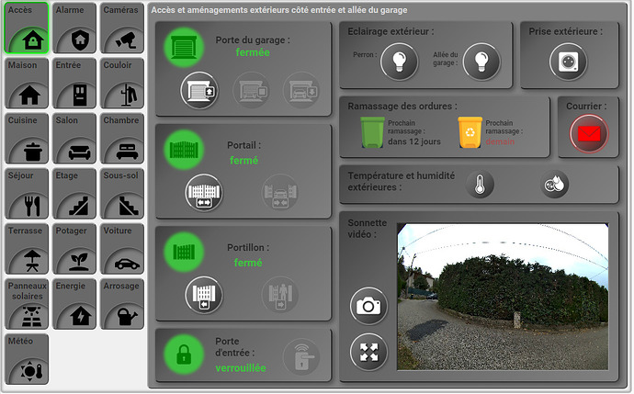Click the green padlock front door icon
Image resolution: width=634 pixels, height=394 pixels.
[184, 355]
